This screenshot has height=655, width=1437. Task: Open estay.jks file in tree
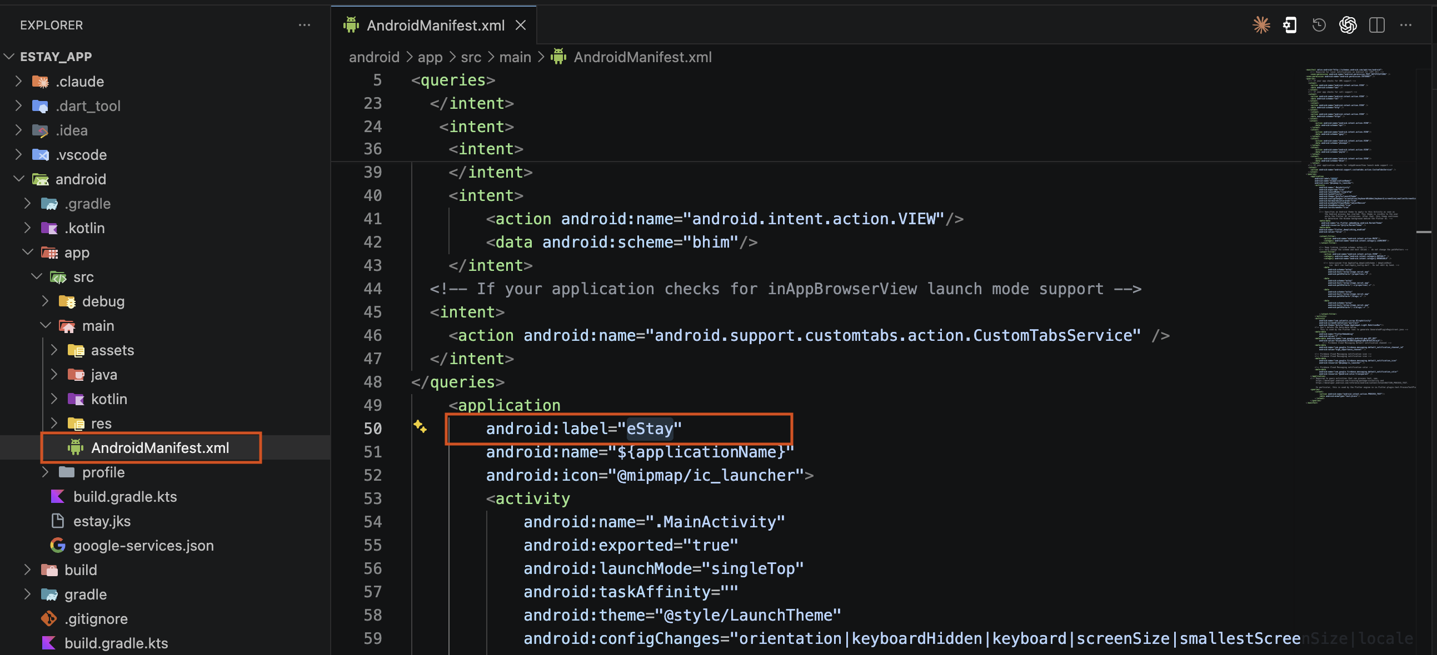point(102,521)
